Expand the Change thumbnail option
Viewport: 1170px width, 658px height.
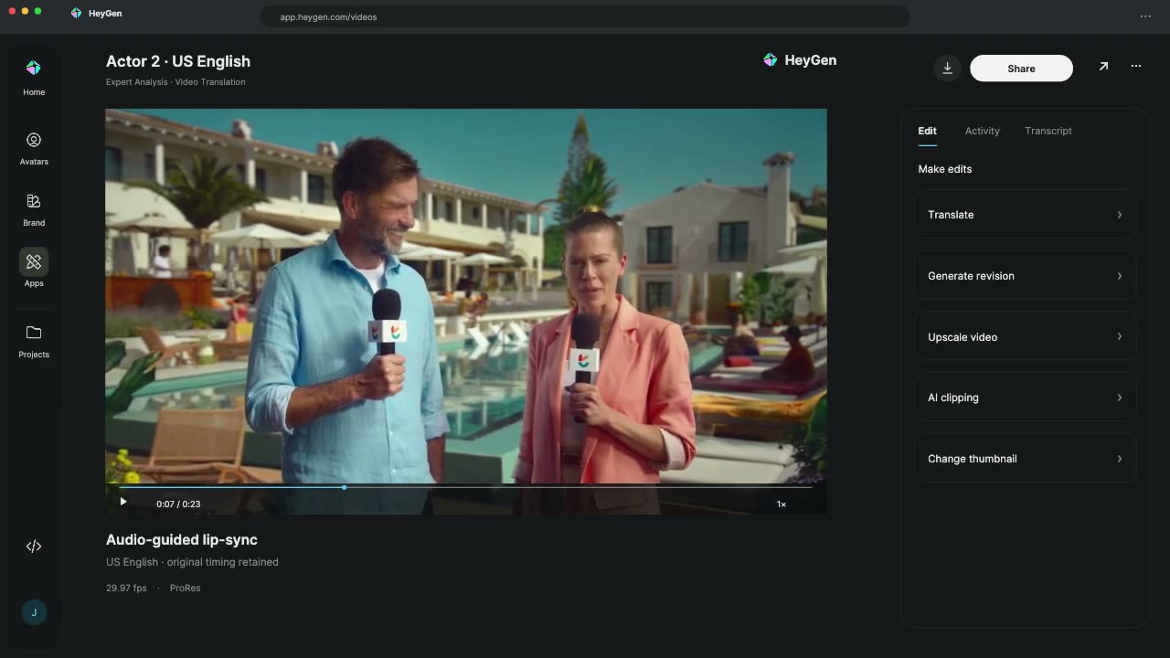point(1025,459)
